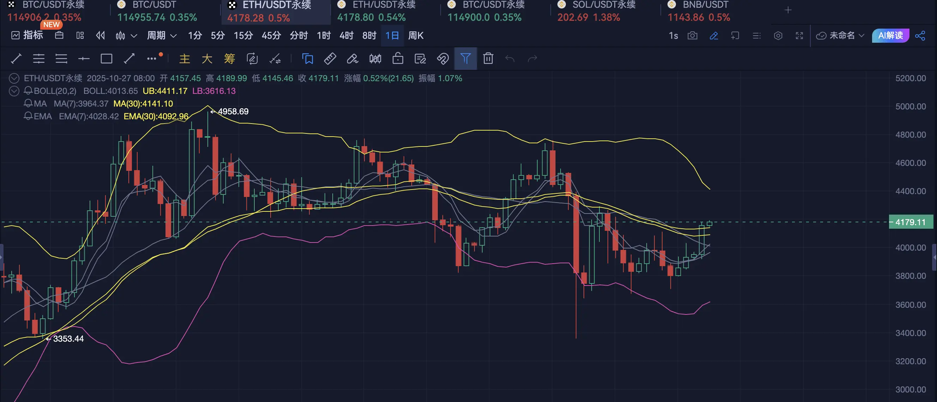This screenshot has width=937, height=402.
Task: Select the trend line drawing tool
Action: tap(16, 59)
